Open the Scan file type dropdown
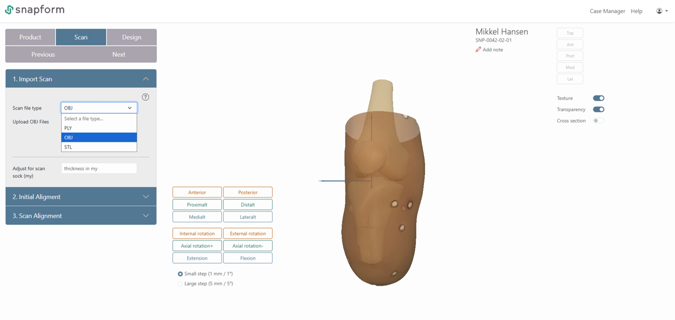 point(99,108)
